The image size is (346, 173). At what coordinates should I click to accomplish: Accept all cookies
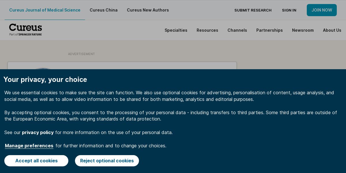click(x=36, y=161)
